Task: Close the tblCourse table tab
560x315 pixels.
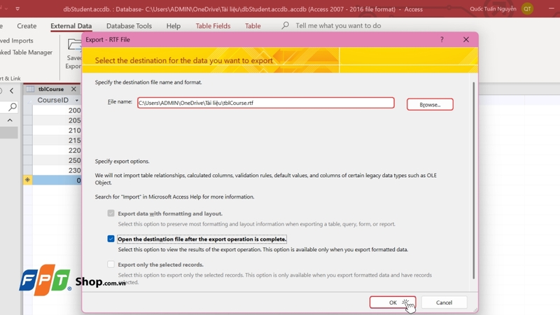Action: [x=73, y=89]
